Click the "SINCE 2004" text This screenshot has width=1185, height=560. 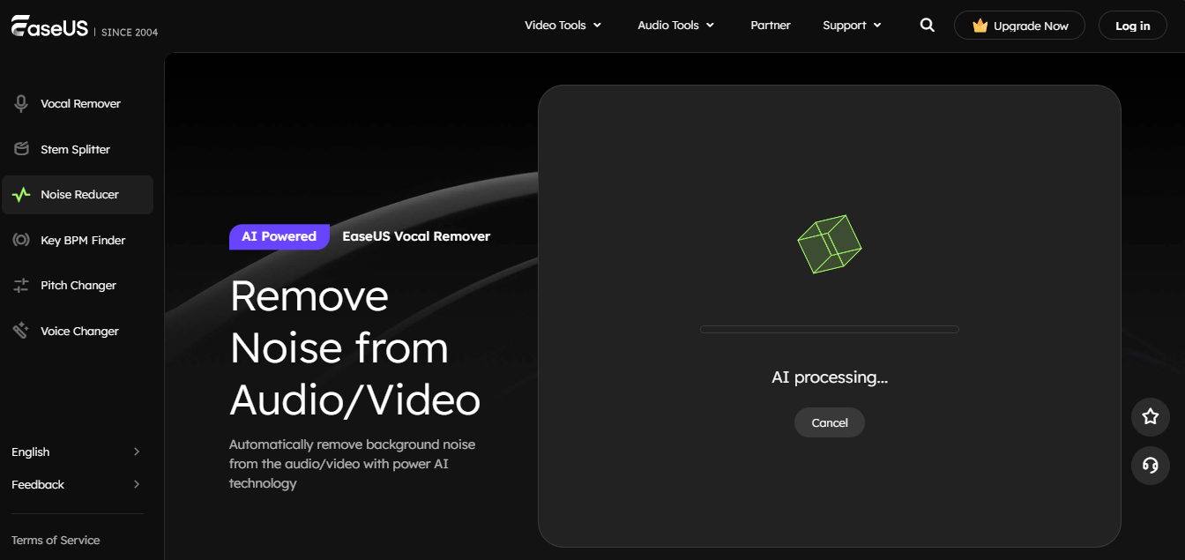click(x=130, y=33)
